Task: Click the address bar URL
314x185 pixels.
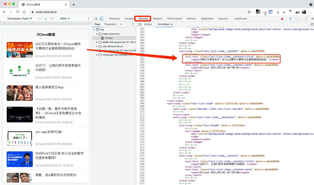Action: (46, 12)
